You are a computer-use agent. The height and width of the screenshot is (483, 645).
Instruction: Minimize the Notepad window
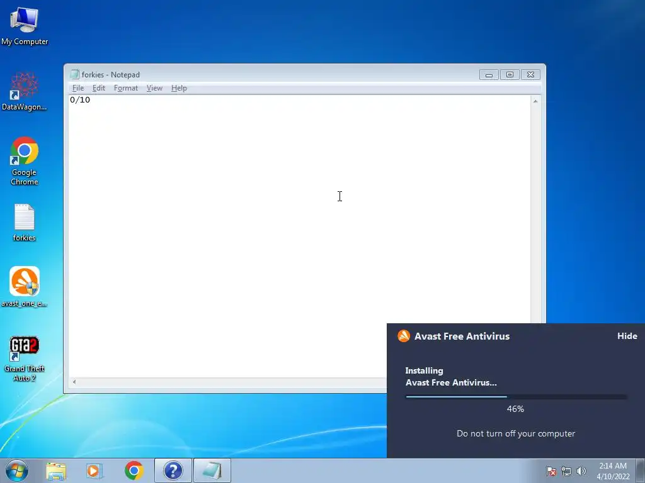point(489,75)
